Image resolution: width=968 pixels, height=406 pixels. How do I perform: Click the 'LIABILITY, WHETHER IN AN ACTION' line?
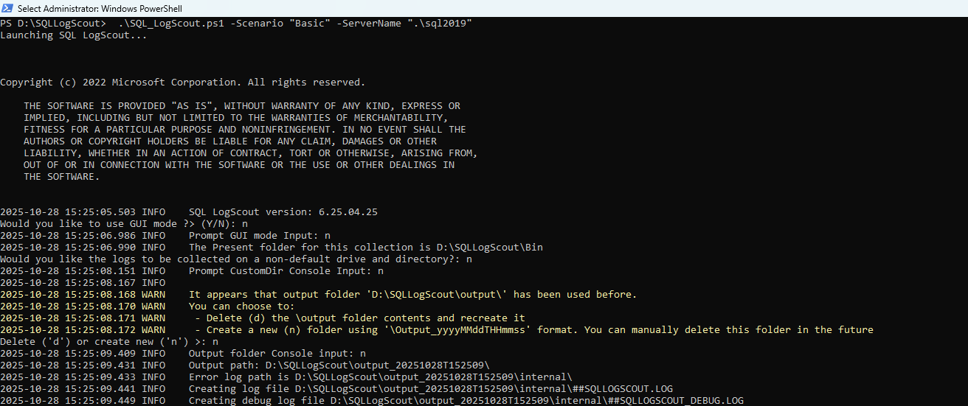pyautogui.click(x=251, y=153)
